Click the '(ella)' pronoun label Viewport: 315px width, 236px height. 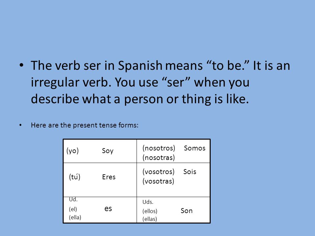click(75, 217)
